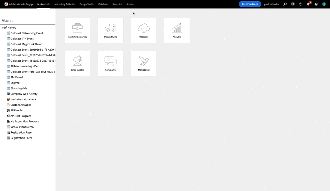The width and height of the screenshot is (330, 191).
Task: Select Goldcast Event_5c0595cd entry
Action: click(x=33, y=50)
